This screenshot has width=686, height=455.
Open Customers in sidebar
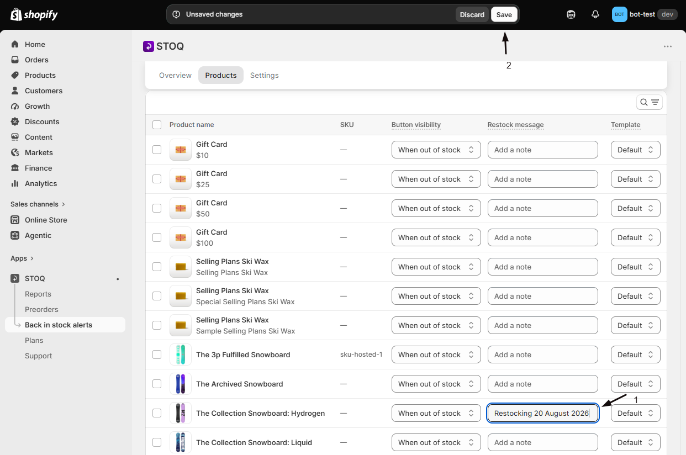[44, 91]
